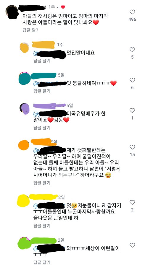Like the reply with 15 likes

click(132, 147)
